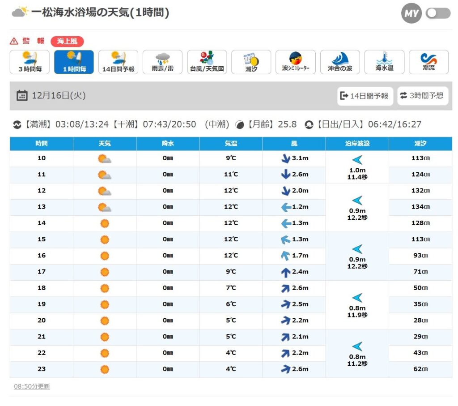Click the calendar icon beside 12月16日(火)
The width and height of the screenshot is (458, 406).
pyautogui.click(x=21, y=96)
